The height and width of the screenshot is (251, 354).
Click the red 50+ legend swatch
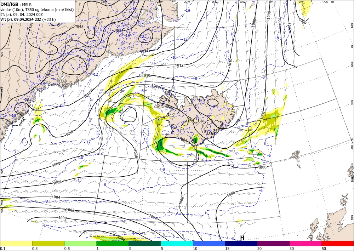click(338, 243)
